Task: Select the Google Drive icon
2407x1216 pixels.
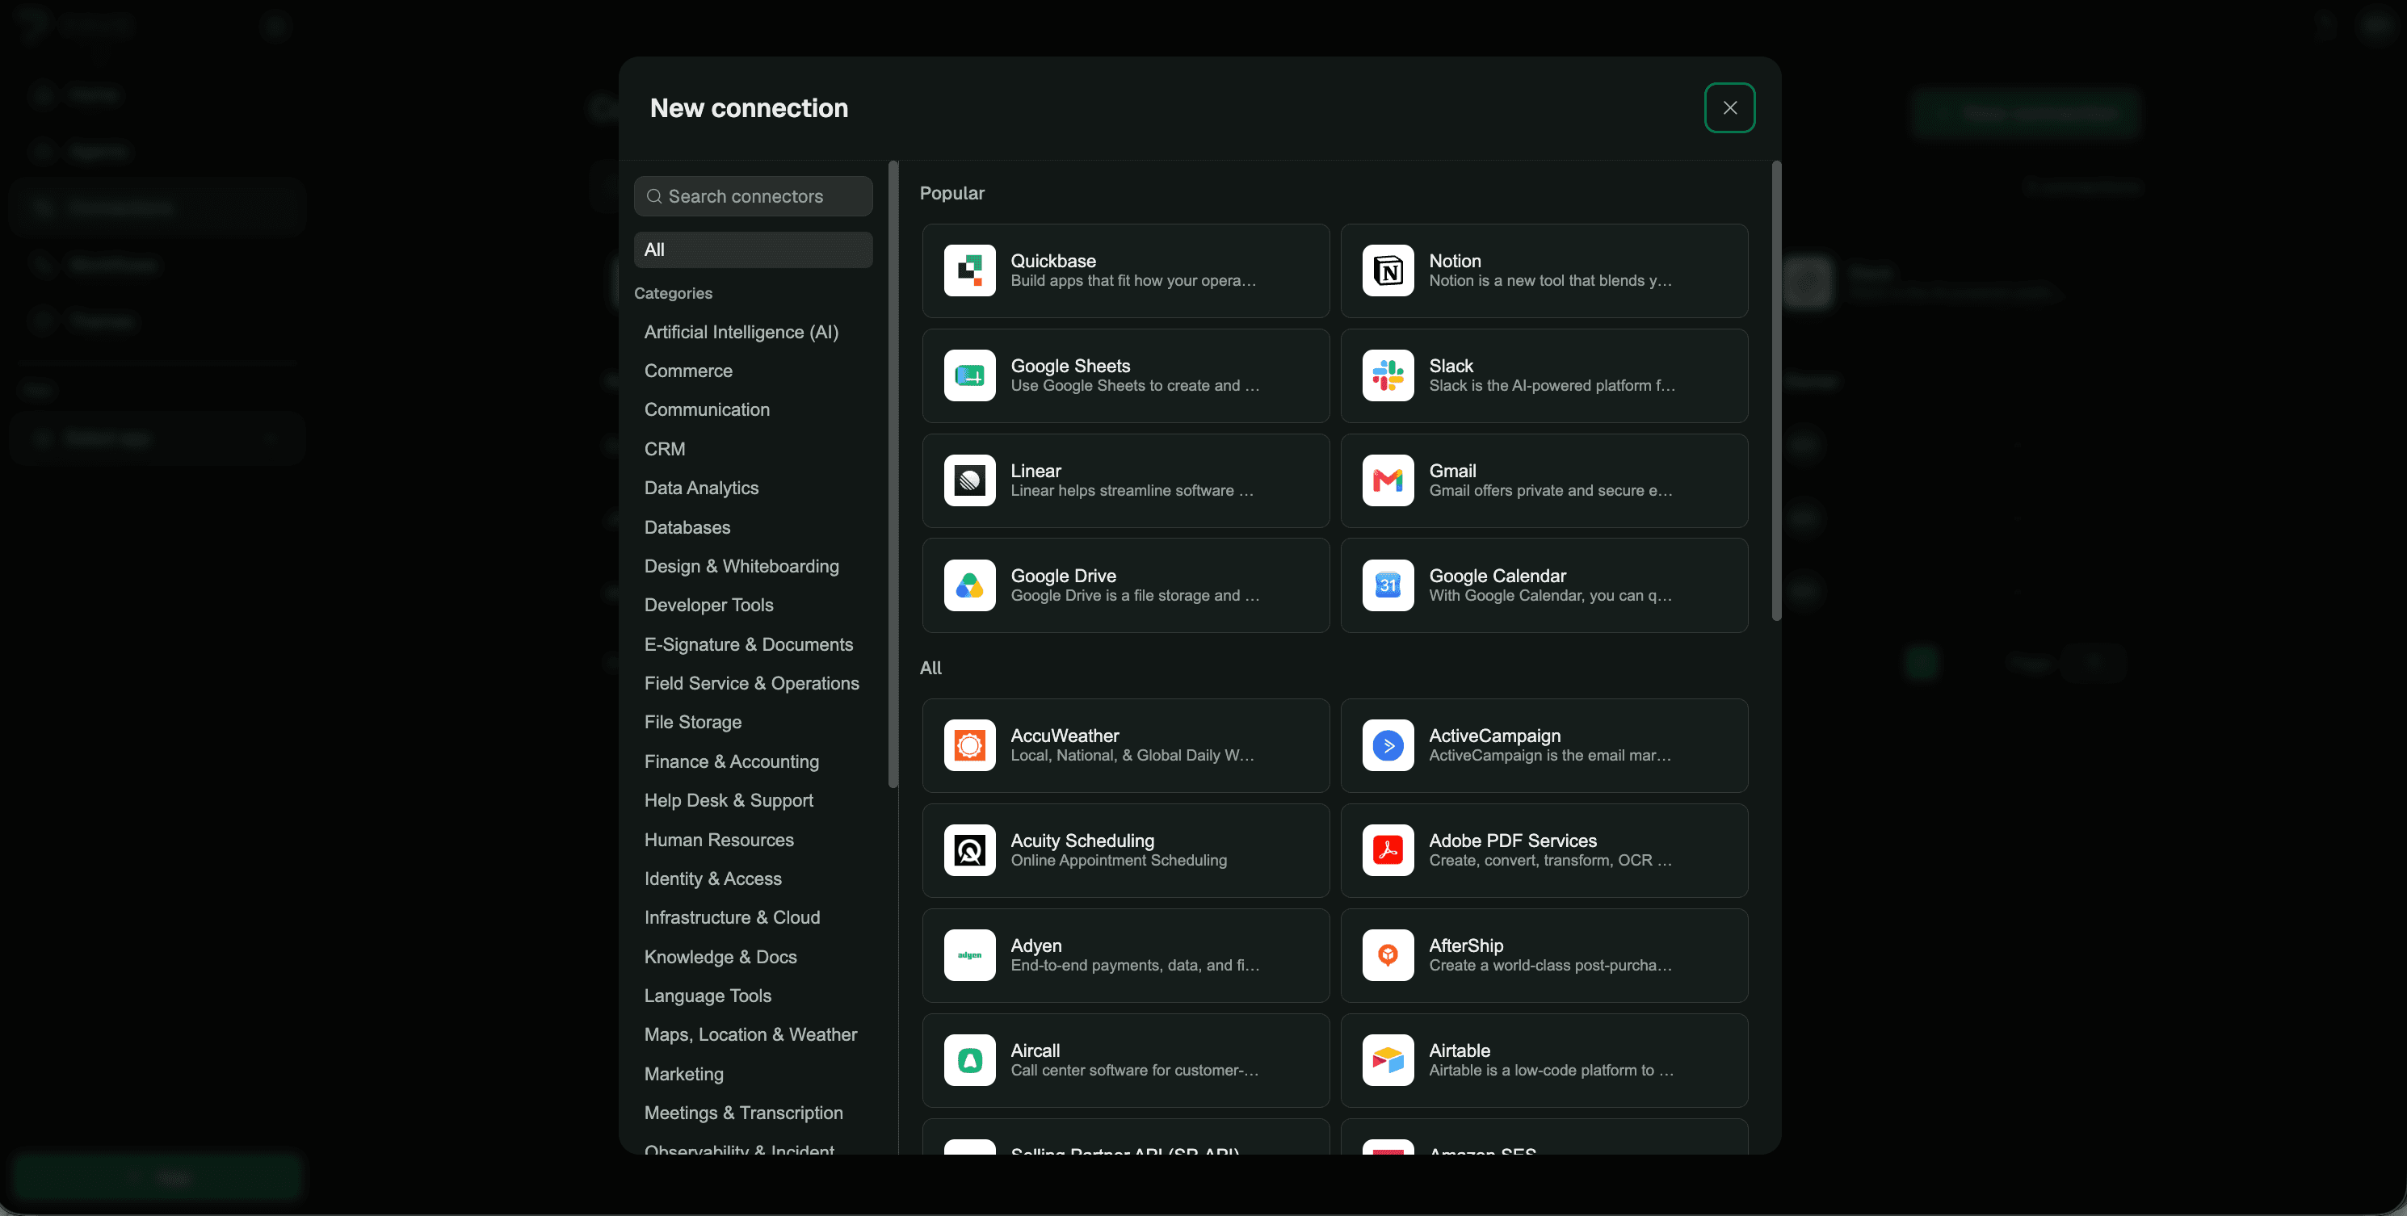Action: tap(969, 585)
